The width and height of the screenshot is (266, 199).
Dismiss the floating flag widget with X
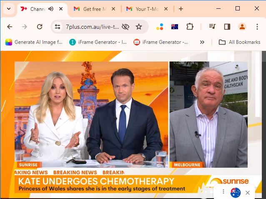point(248,193)
